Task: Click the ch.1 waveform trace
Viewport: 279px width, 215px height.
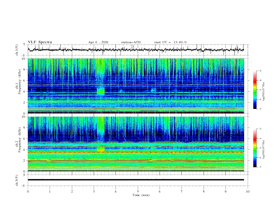Action: [136, 50]
